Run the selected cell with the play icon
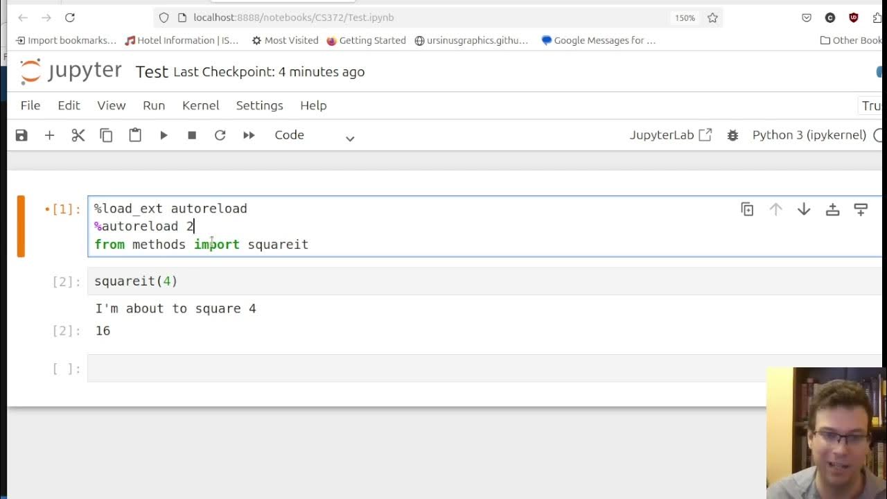This screenshot has width=887, height=499. 164,135
